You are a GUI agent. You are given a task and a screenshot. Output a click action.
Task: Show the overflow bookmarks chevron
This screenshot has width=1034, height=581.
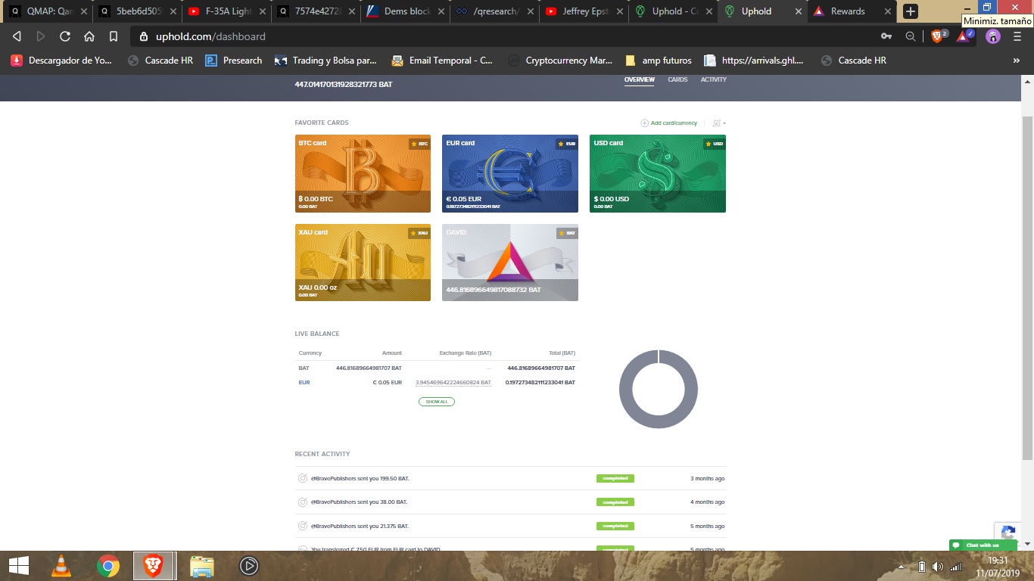click(1016, 61)
